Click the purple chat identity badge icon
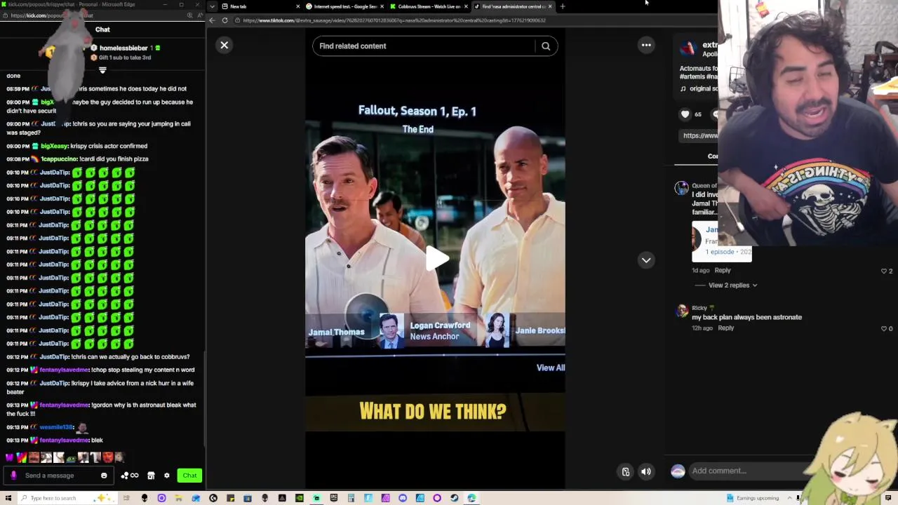Screen dimensions: 898x505 [13, 476]
